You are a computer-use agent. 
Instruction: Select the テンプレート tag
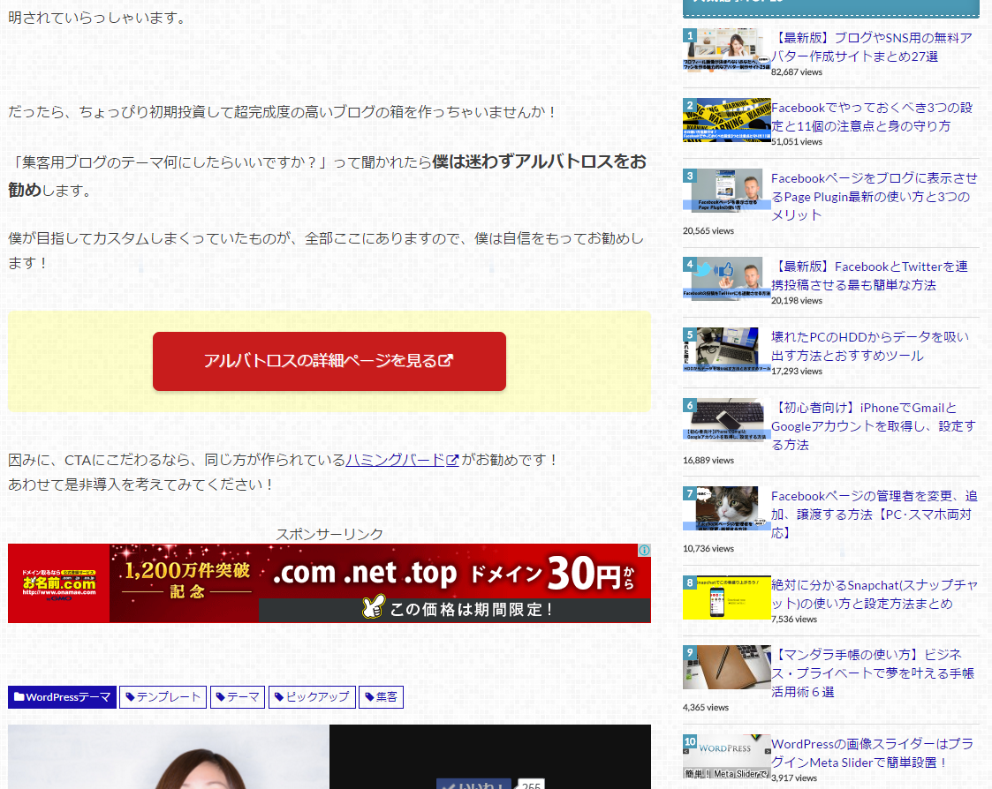coord(163,696)
